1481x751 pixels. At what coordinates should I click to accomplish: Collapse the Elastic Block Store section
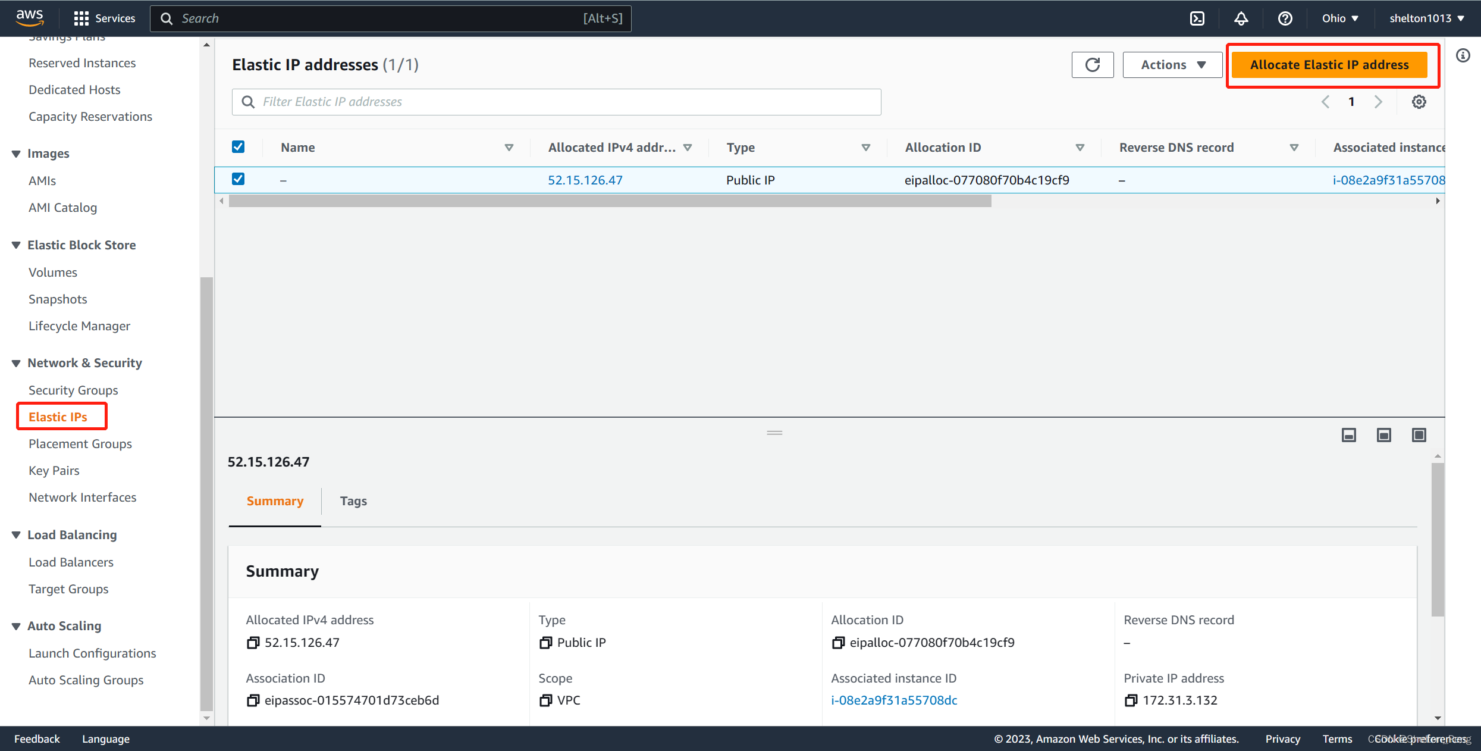(16, 245)
